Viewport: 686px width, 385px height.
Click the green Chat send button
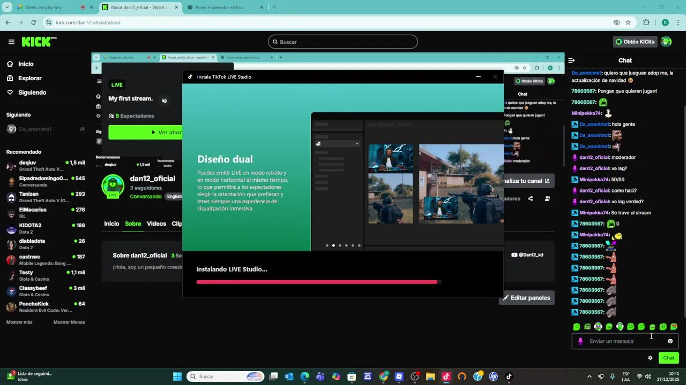[x=669, y=358]
